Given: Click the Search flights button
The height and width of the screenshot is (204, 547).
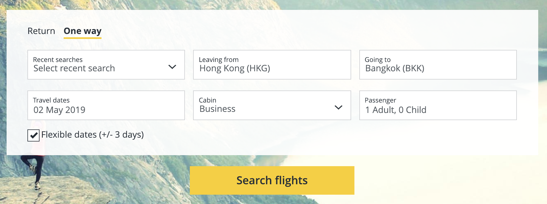Looking at the screenshot, I should [272, 180].
